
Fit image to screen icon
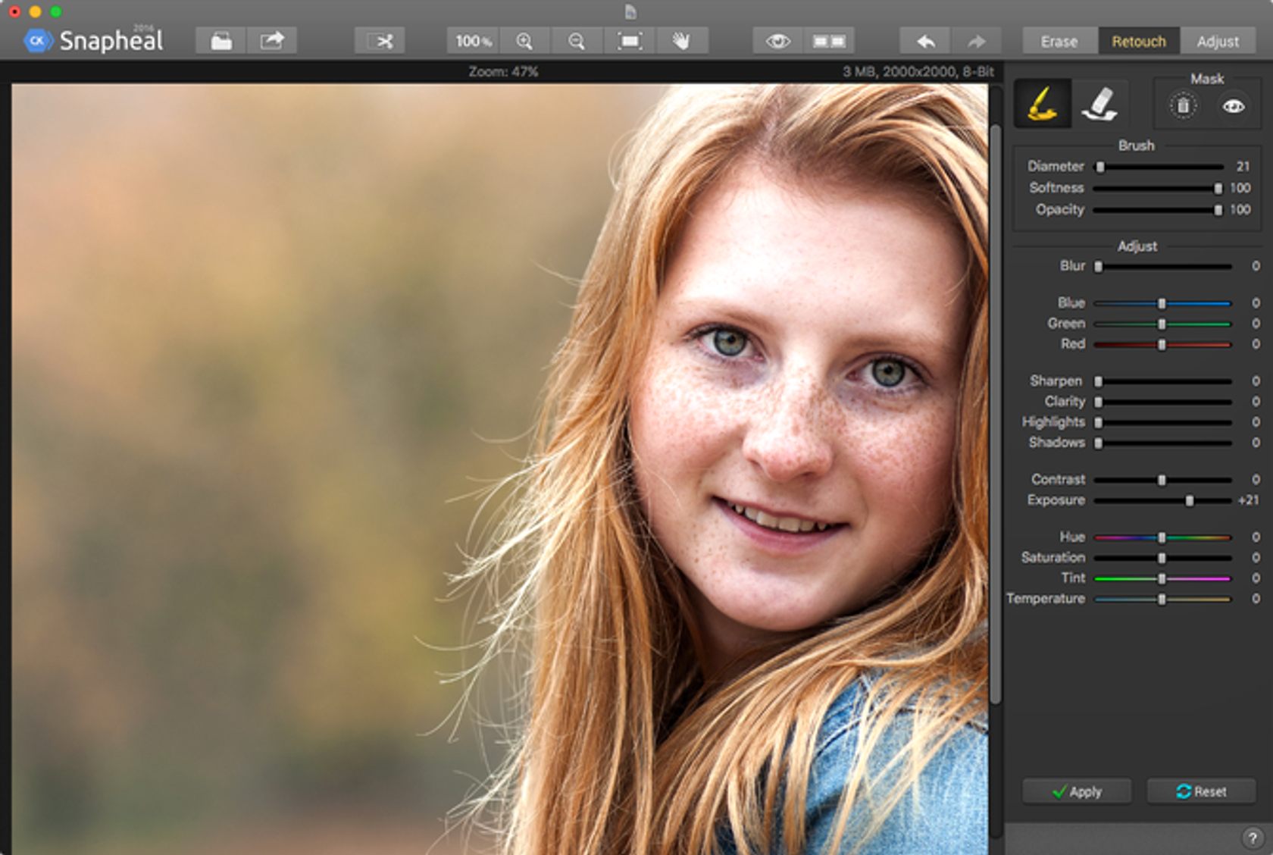(630, 41)
